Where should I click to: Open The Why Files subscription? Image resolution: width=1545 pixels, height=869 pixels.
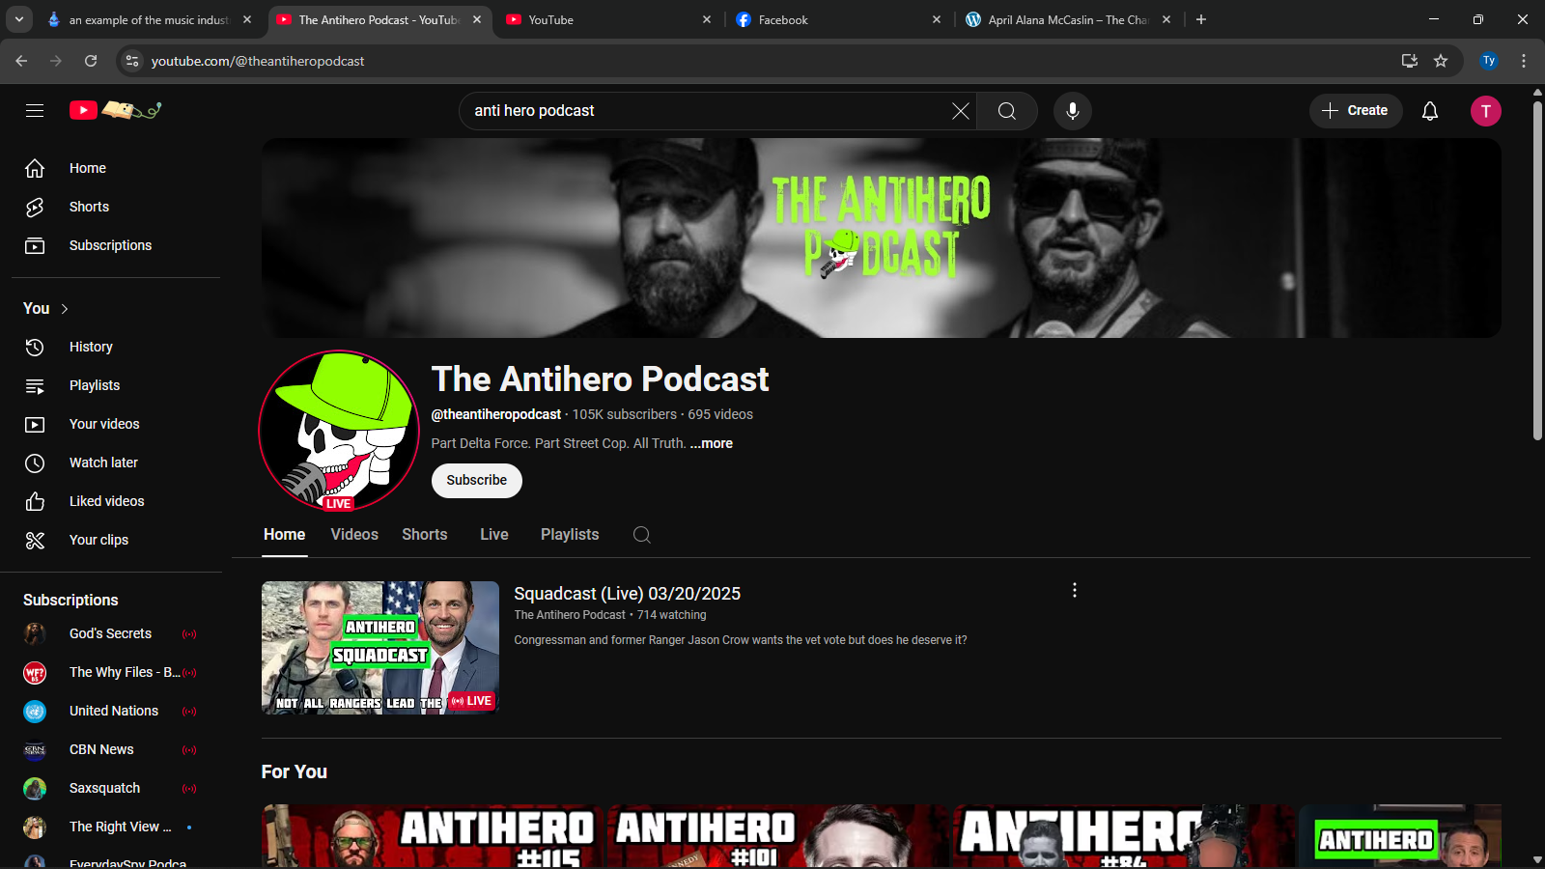116,672
